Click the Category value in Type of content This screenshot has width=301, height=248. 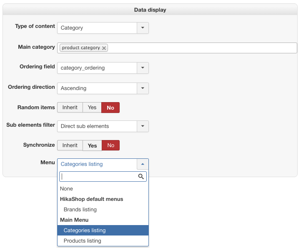pyautogui.click(x=97, y=28)
